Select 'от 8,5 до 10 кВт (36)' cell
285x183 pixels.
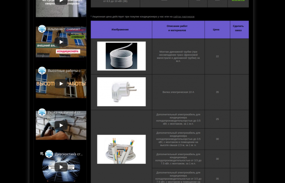click(115, 3)
